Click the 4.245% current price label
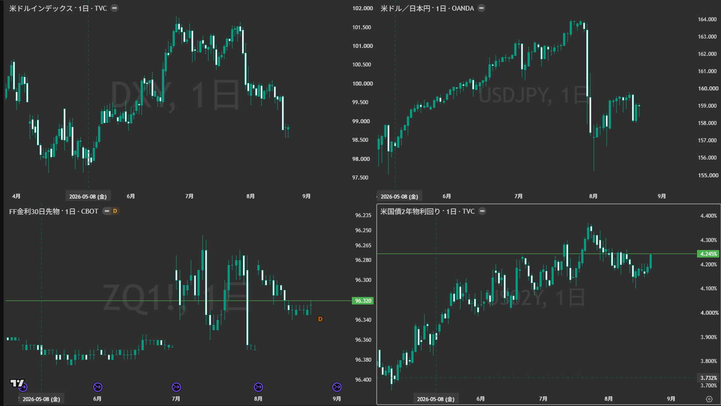This screenshot has height=406, width=721. click(x=708, y=254)
